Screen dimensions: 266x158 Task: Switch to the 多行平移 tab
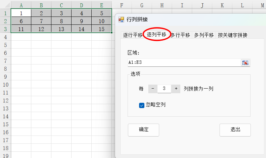(180, 35)
